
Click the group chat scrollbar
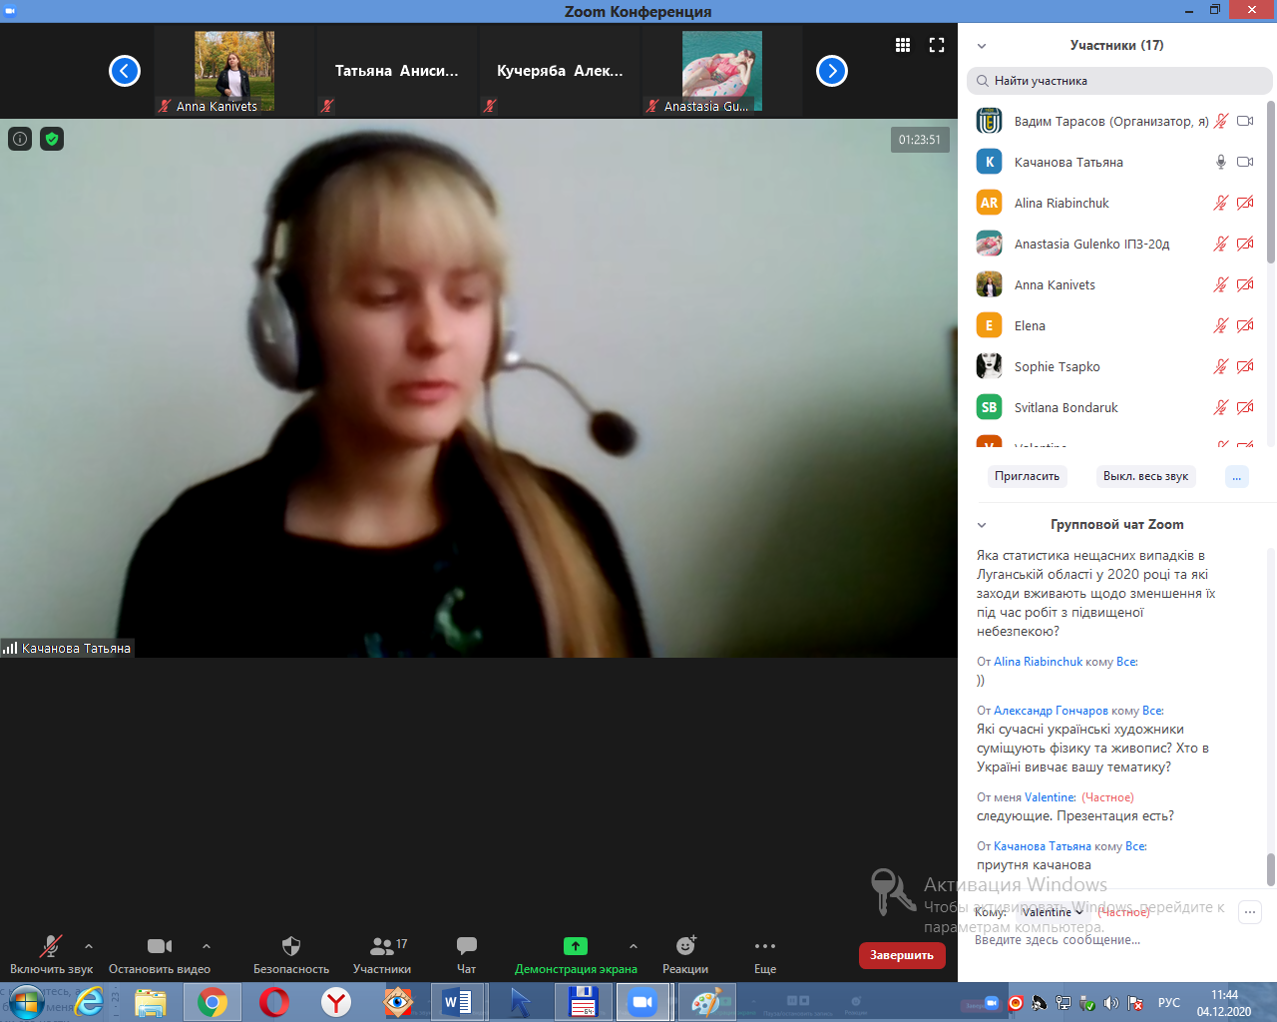(x=1271, y=868)
